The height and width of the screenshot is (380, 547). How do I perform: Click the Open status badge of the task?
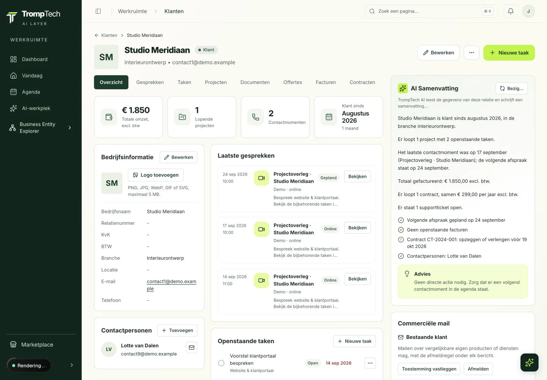313,363
